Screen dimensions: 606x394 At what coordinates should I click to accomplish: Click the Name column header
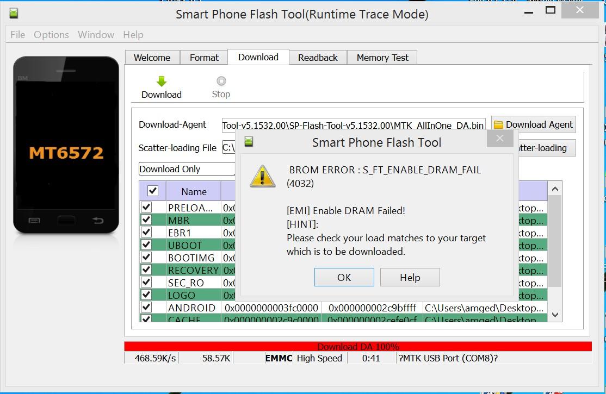pyautogui.click(x=194, y=192)
